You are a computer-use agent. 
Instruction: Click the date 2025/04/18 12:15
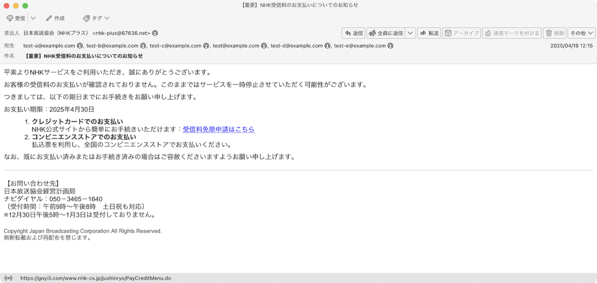[x=572, y=46]
